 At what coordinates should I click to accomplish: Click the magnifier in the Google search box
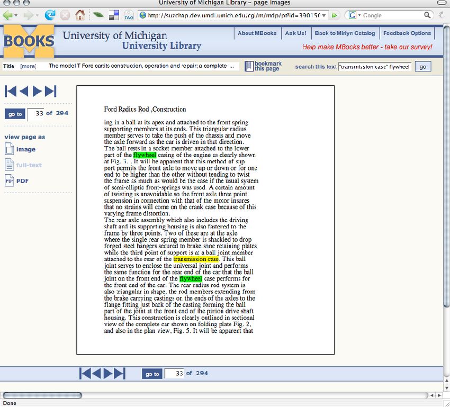[427, 15]
